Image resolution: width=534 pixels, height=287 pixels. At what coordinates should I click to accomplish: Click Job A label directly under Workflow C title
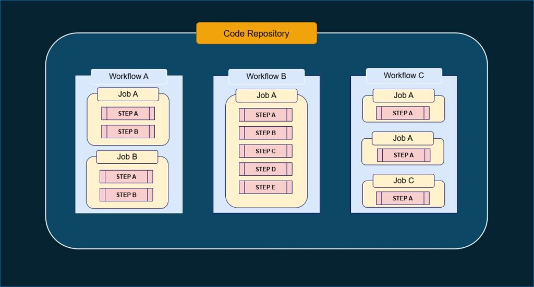pyautogui.click(x=404, y=95)
